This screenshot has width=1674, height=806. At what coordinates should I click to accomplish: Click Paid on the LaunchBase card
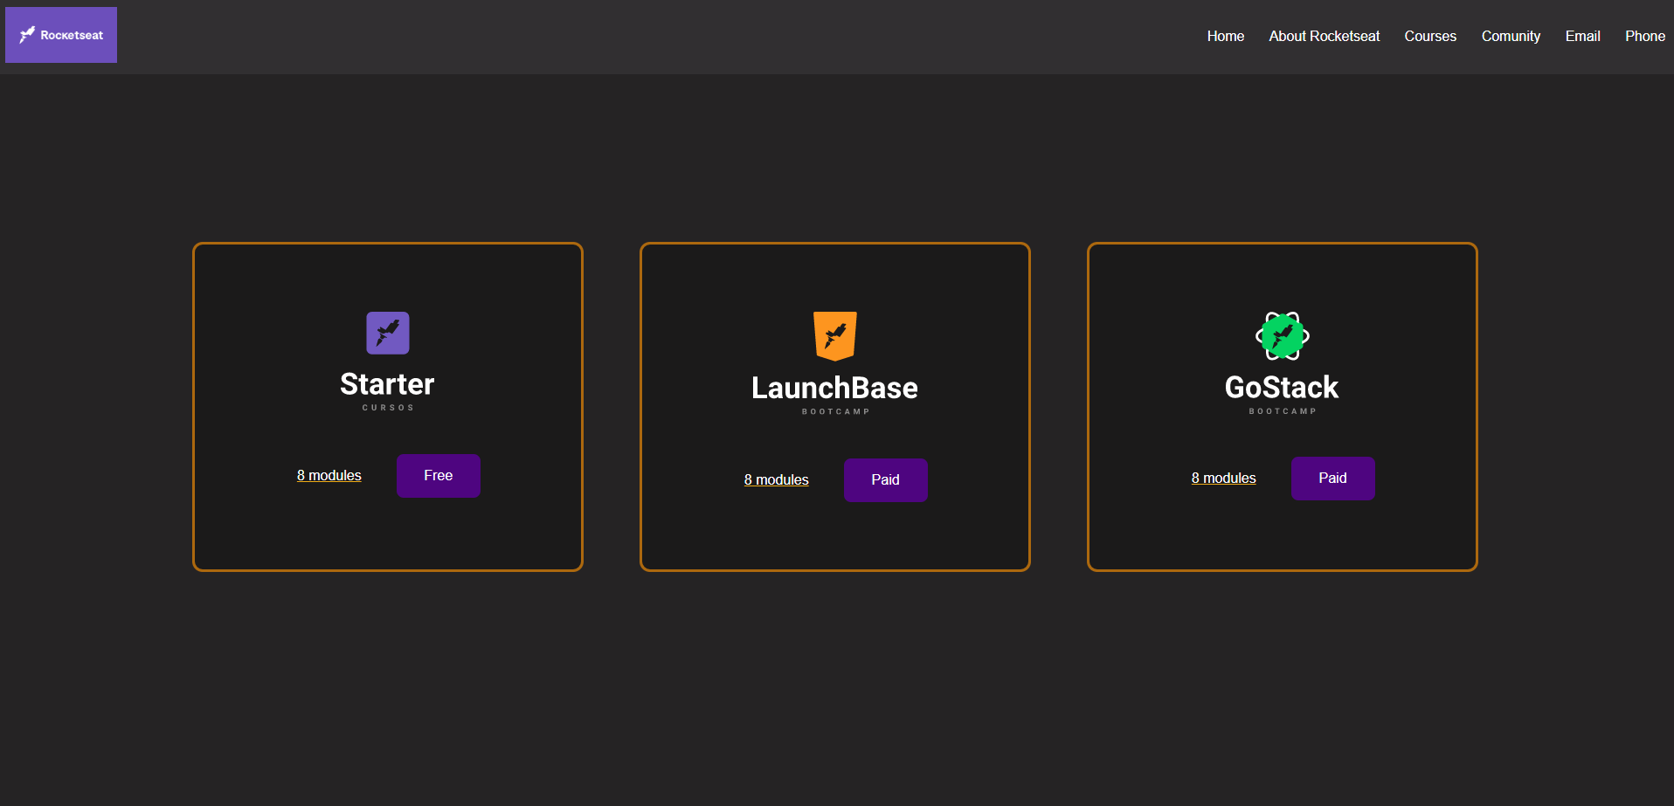[x=885, y=479]
